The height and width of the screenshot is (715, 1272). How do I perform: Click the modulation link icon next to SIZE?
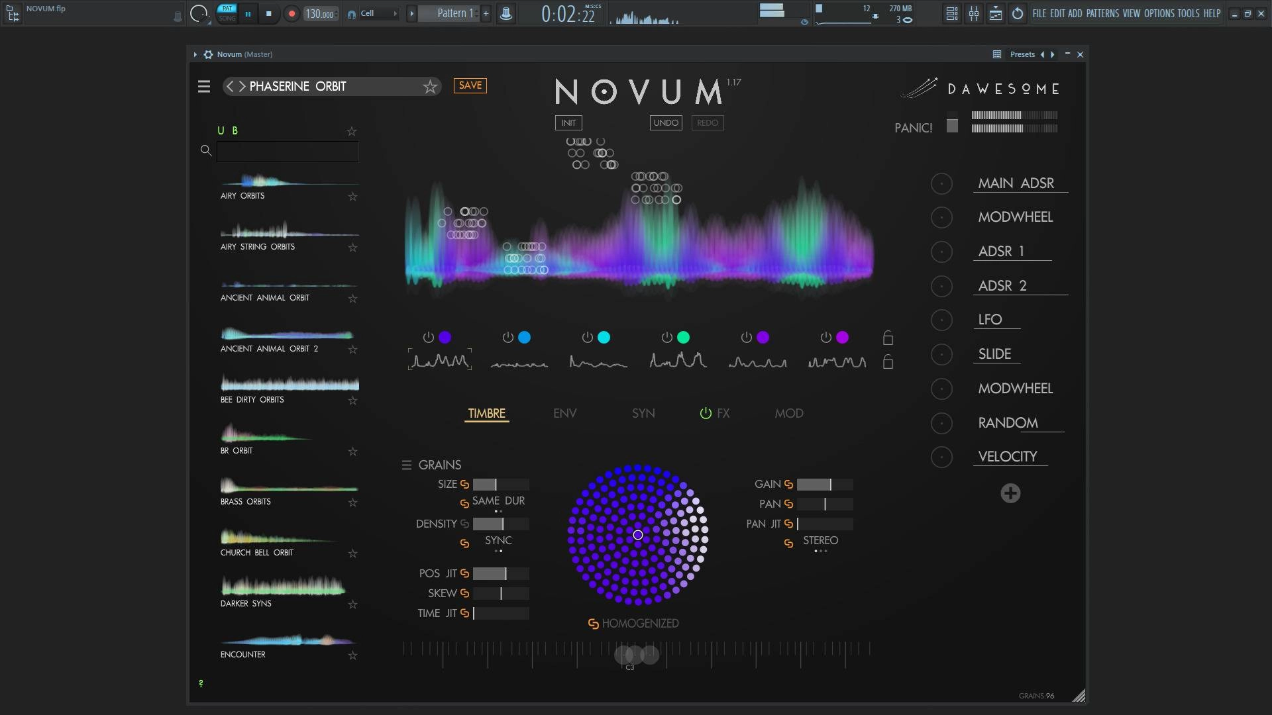tap(464, 485)
